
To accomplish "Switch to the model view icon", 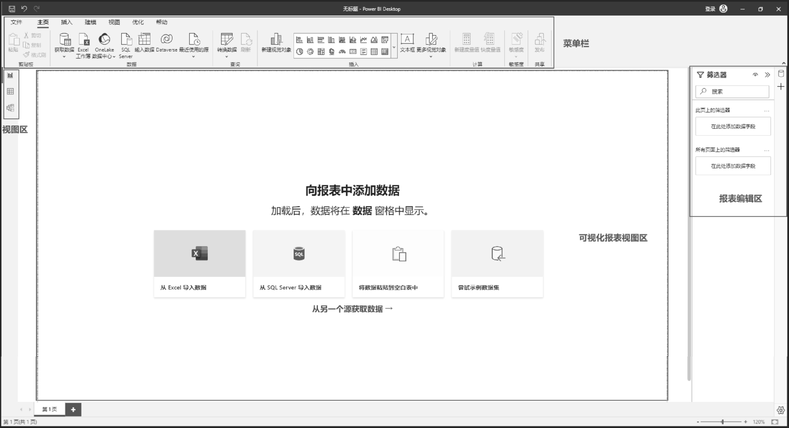I will 10,108.
